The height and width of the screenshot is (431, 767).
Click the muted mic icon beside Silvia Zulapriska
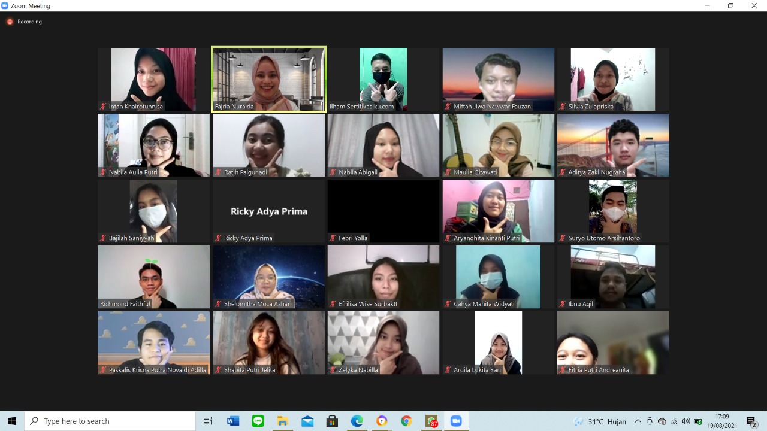pyautogui.click(x=563, y=107)
